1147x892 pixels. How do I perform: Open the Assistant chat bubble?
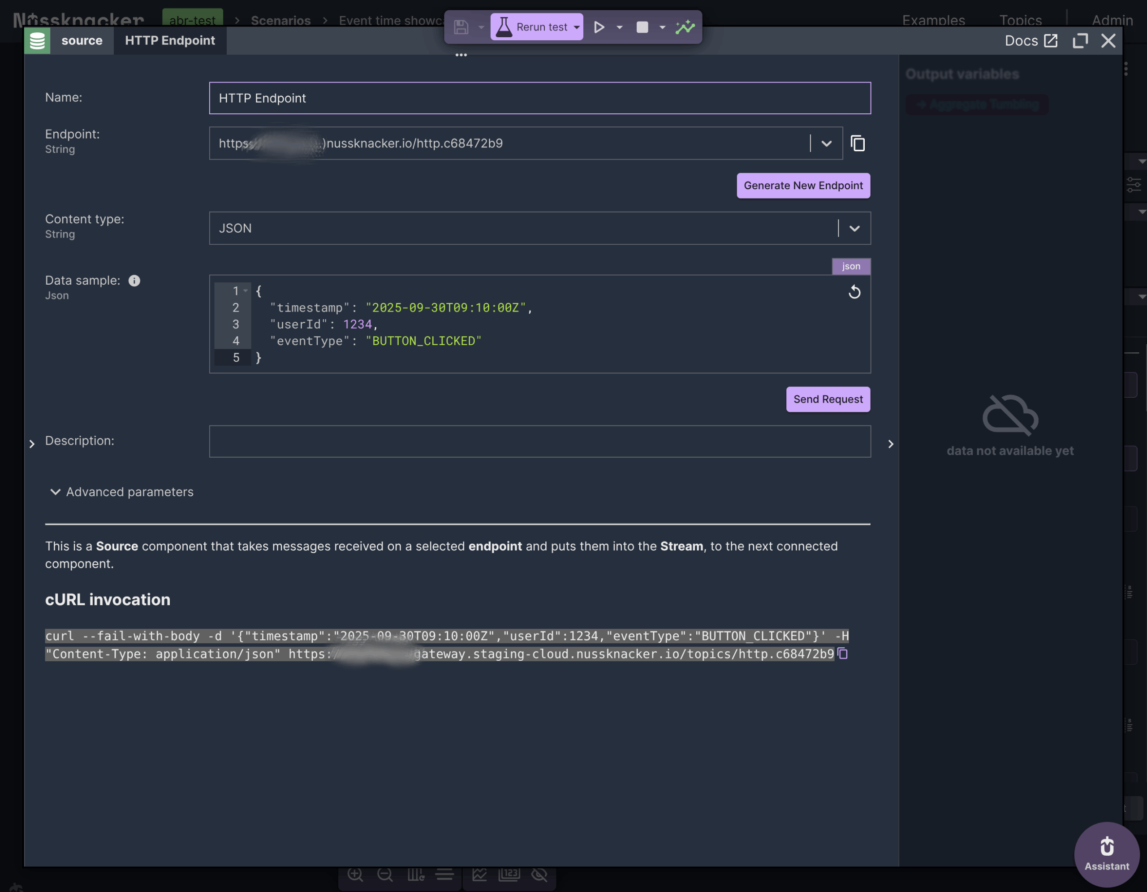[x=1106, y=854]
